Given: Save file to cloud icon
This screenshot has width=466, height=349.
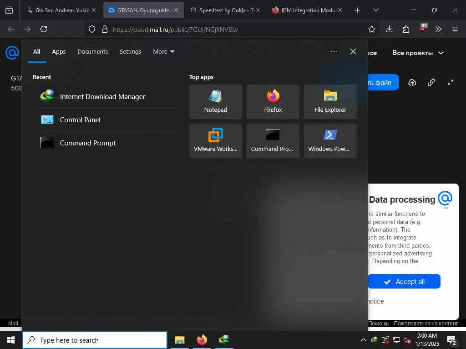Looking at the screenshot, I should pyautogui.click(x=412, y=83).
